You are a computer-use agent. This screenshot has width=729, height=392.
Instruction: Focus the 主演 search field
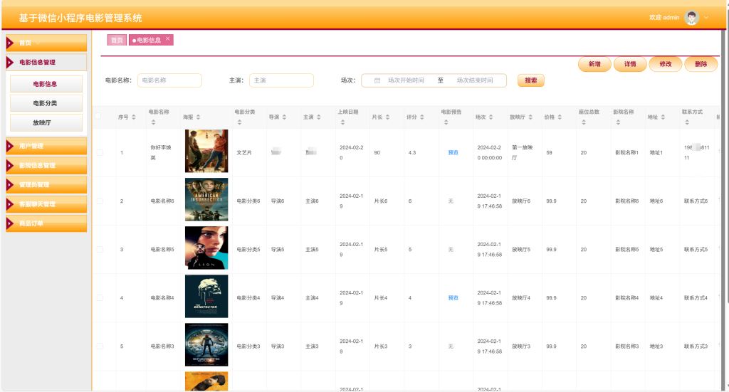pos(281,80)
